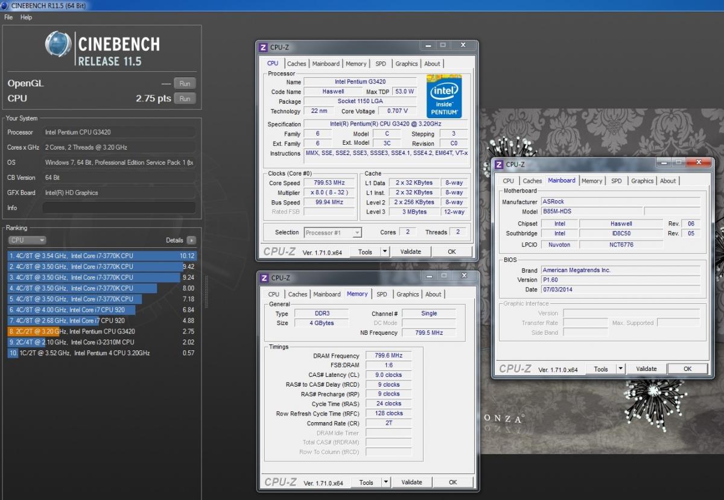Close the Mainboard CPU-Z window
Viewport: 724px width, 500px height.
click(x=698, y=162)
